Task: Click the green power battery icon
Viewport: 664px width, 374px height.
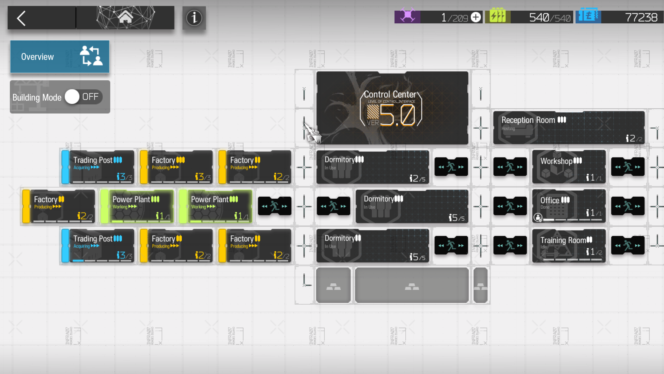Action: pyautogui.click(x=497, y=16)
